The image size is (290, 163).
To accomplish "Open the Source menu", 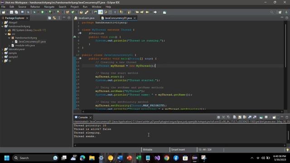I will [x=22, y=7].
